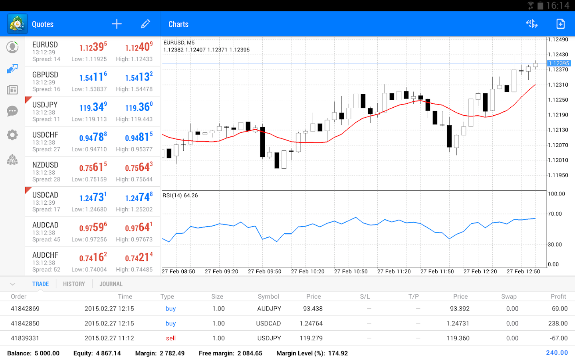
Task: Select the USDCAD quote row
Action: pos(93,202)
